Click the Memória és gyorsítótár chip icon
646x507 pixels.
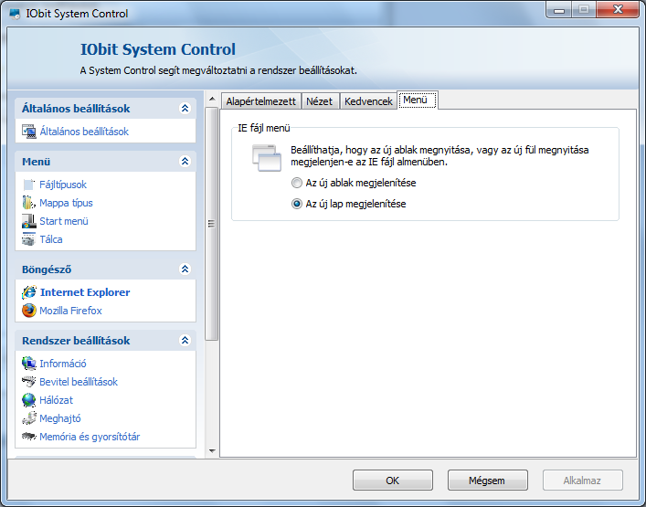tap(29, 436)
